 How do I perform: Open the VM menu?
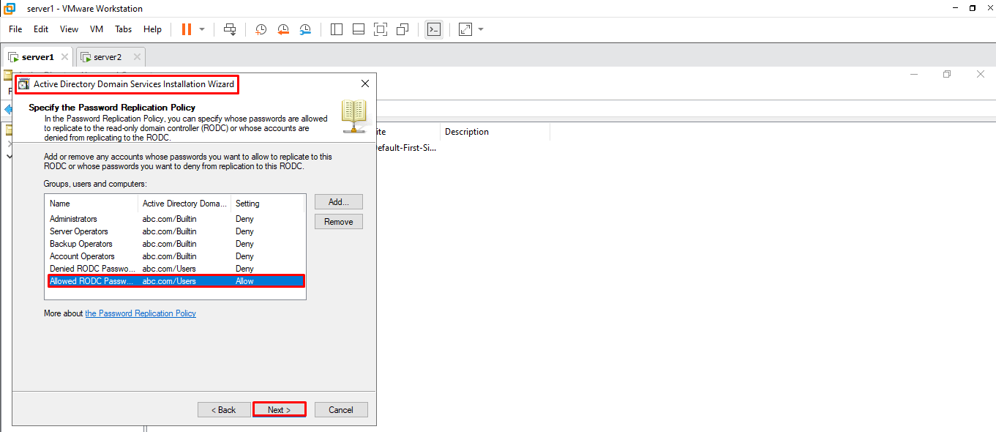point(97,29)
